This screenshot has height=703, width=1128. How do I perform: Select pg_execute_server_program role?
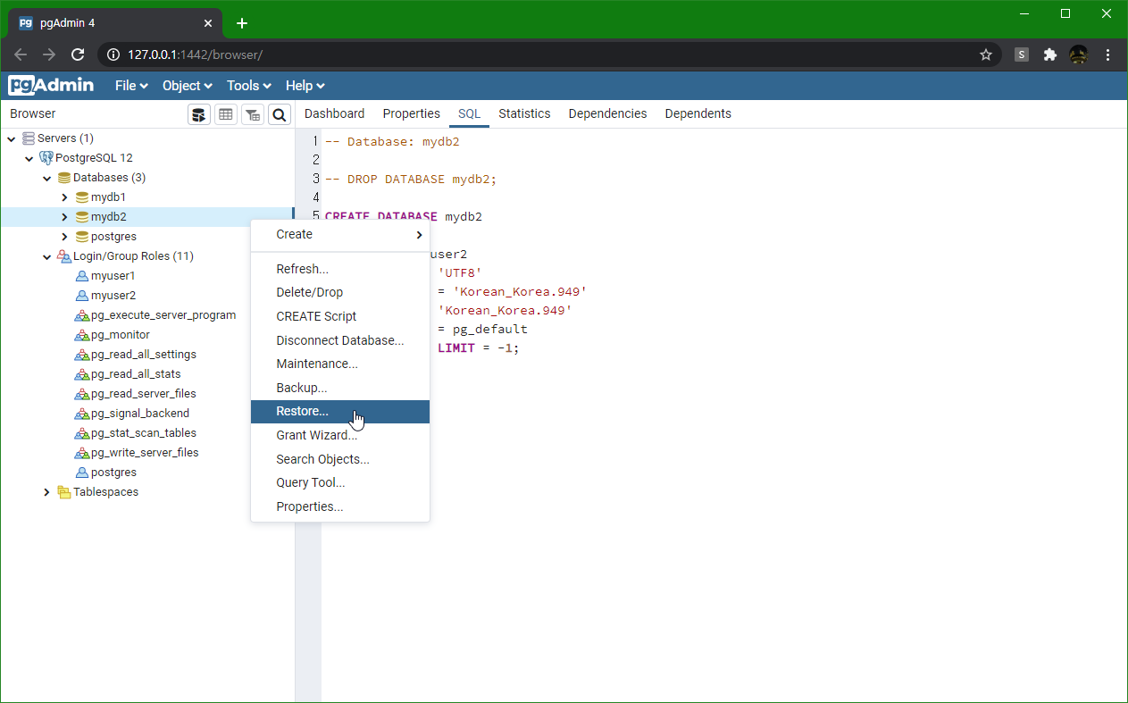(163, 315)
